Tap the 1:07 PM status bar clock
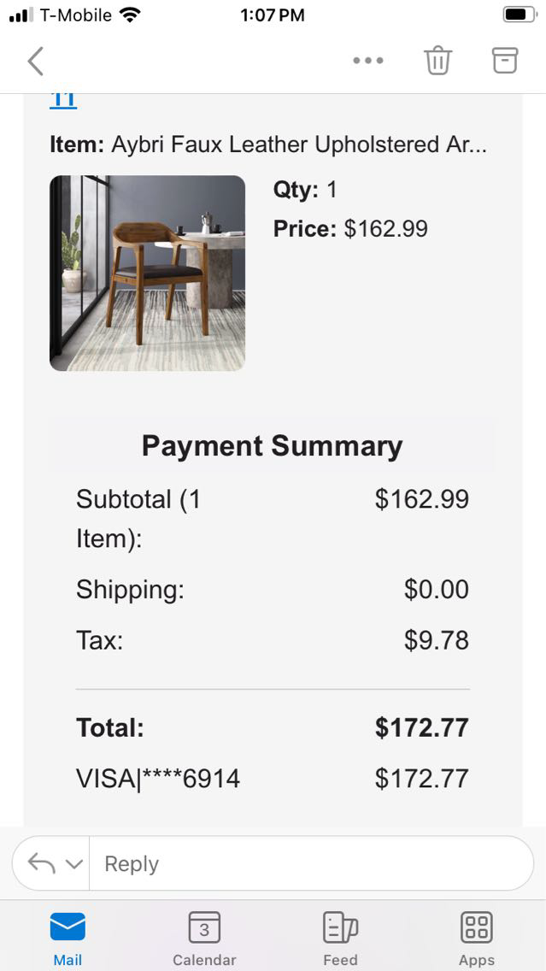Image resolution: width=546 pixels, height=971 pixels. click(x=272, y=15)
